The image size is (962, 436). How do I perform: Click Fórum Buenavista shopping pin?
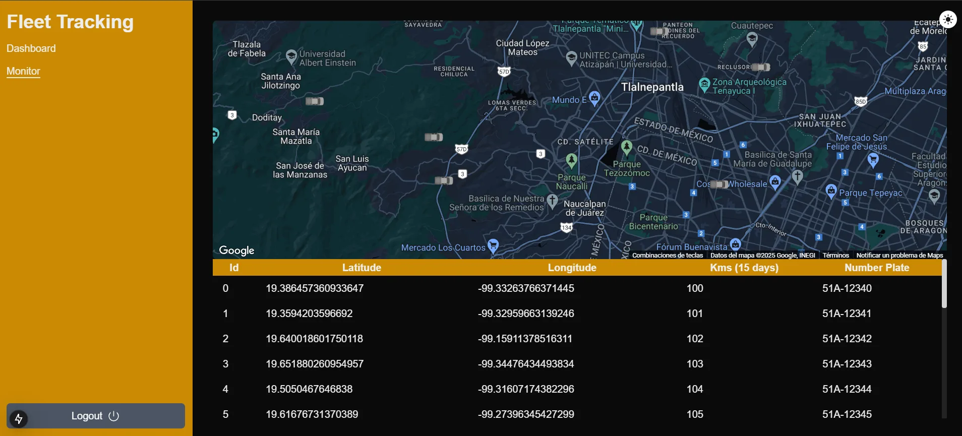point(736,245)
